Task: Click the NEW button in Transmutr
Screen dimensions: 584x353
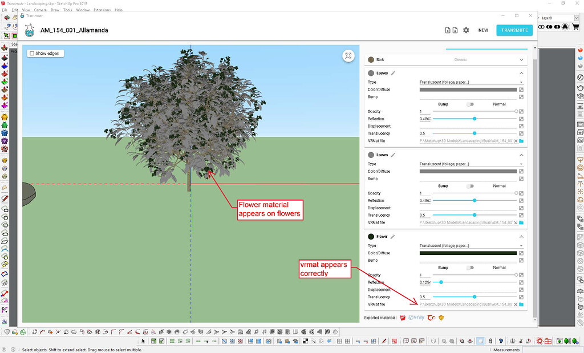Action: 483,30
